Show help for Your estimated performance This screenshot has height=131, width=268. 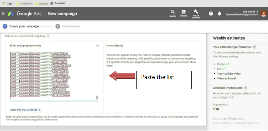click(255, 47)
